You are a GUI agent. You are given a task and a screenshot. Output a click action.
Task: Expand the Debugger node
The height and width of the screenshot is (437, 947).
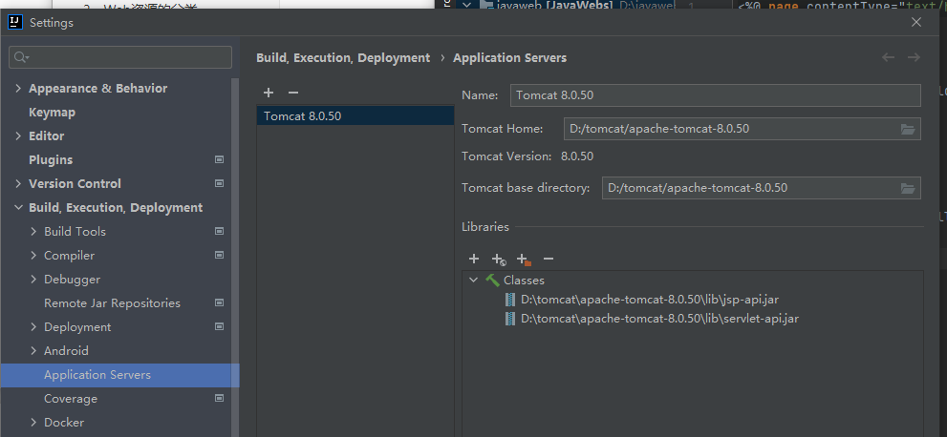33,280
